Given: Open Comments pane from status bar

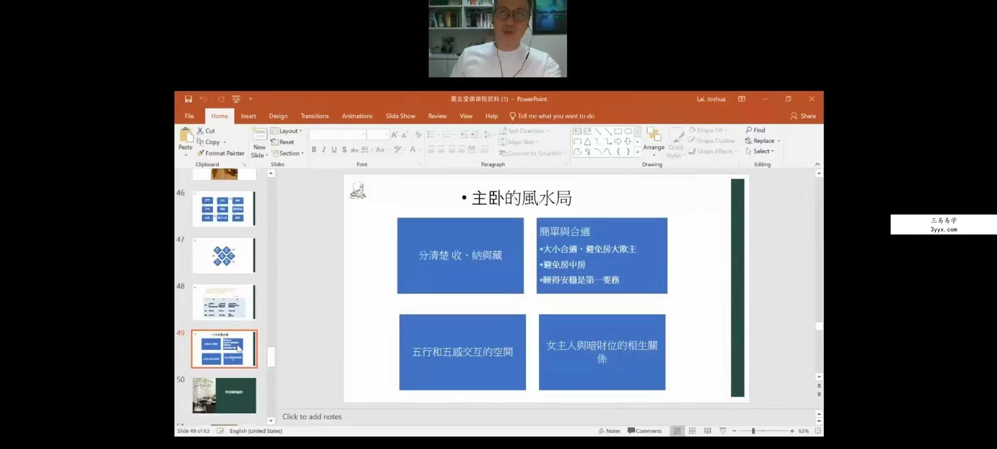Looking at the screenshot, I should [645, 431].
